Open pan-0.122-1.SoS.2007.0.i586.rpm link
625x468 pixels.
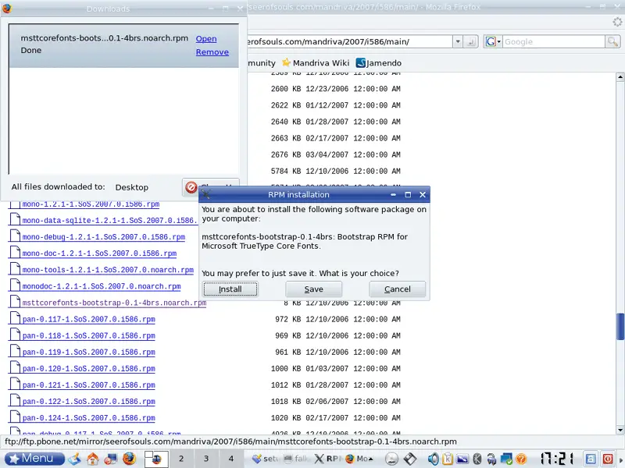click(x=88, y=402)
